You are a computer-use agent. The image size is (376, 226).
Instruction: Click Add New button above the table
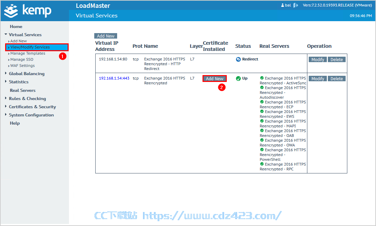106,36
